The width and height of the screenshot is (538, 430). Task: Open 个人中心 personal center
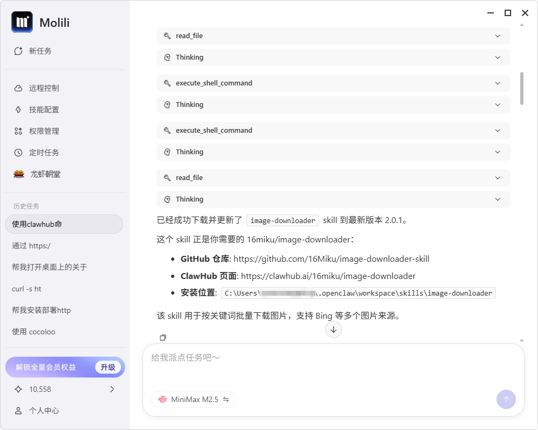(x=44, y=411)
